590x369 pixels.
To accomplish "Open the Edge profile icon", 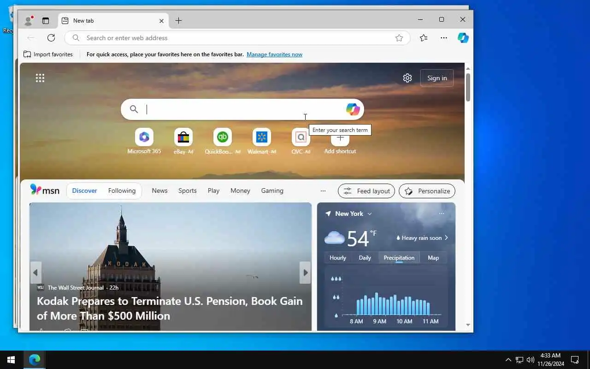I will pyautogui.click(x=29, y=20).
